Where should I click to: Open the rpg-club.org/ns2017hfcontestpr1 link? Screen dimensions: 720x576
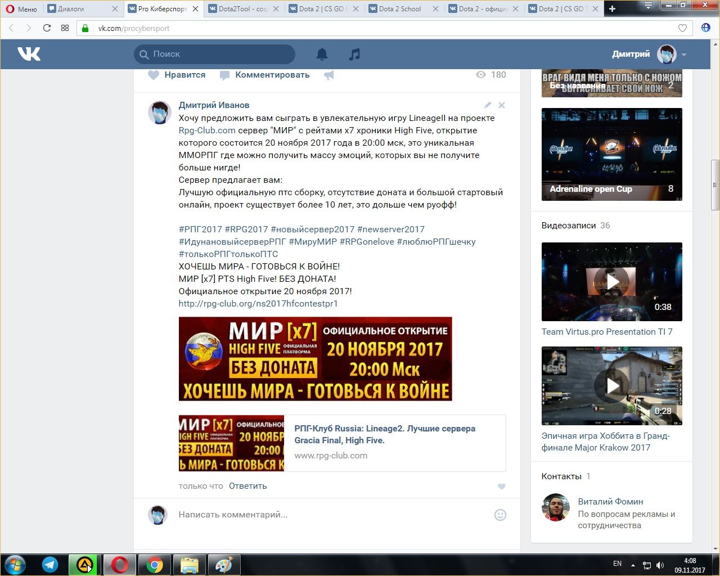tap(258, 304)
